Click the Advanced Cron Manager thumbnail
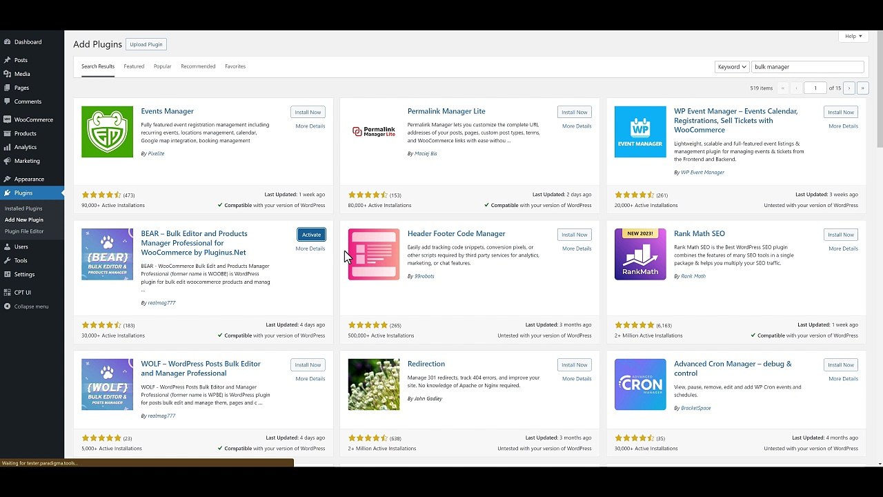Image resolution: width=883 pixels, height=497 pixels. pos(640,384)
